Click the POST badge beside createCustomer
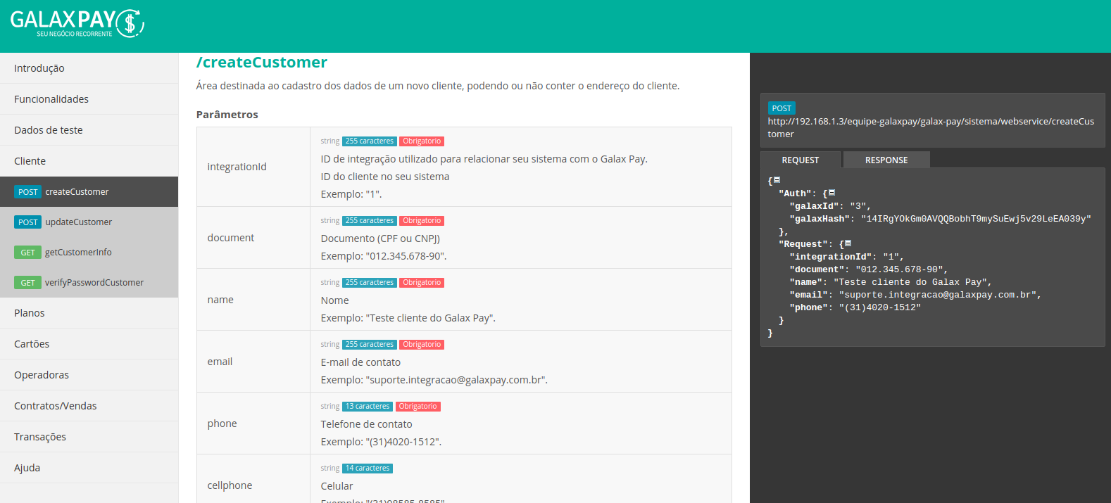 pyautogui.click(x=27, y=192)
